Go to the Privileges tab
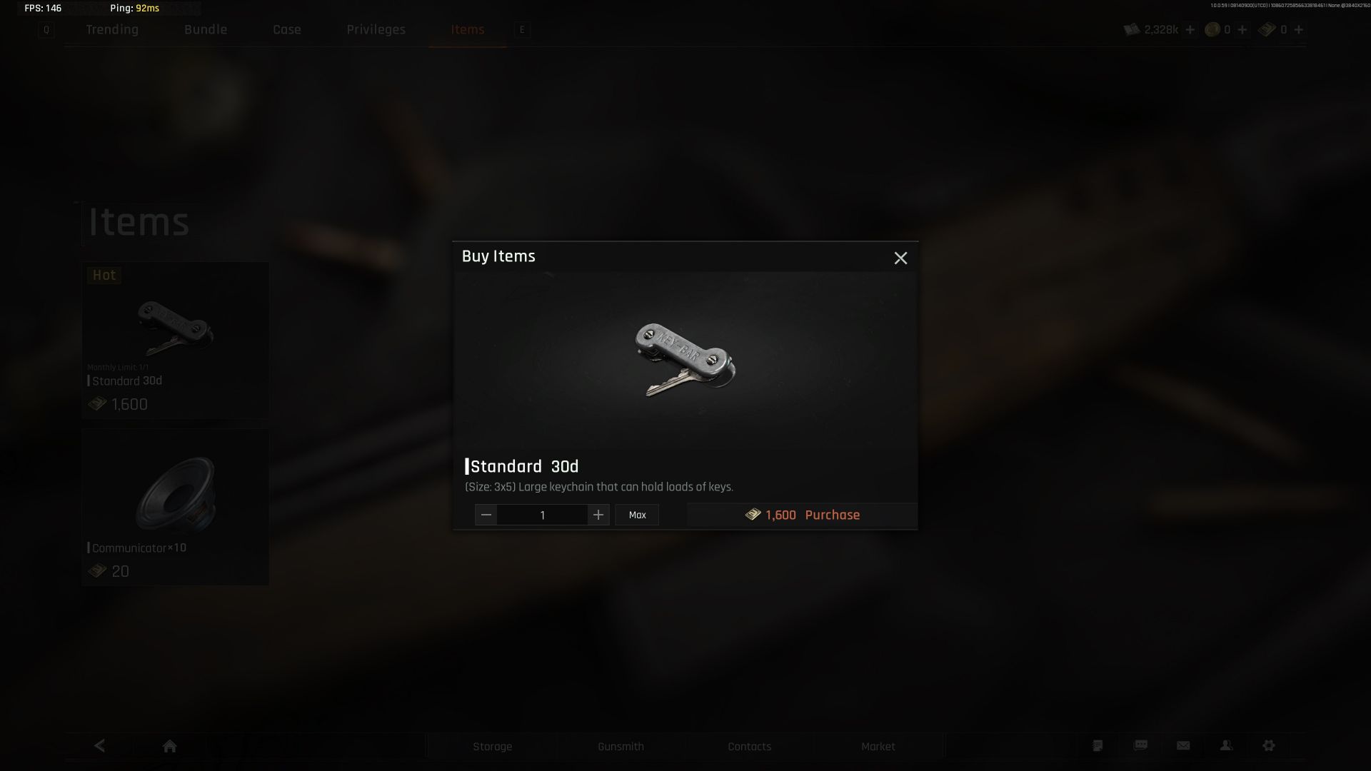Image resolution: width=1371 pixels, height=771 pixels. pos(376,29)
